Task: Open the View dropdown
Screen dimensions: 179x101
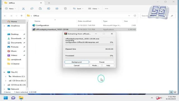Action: [94, 9]
